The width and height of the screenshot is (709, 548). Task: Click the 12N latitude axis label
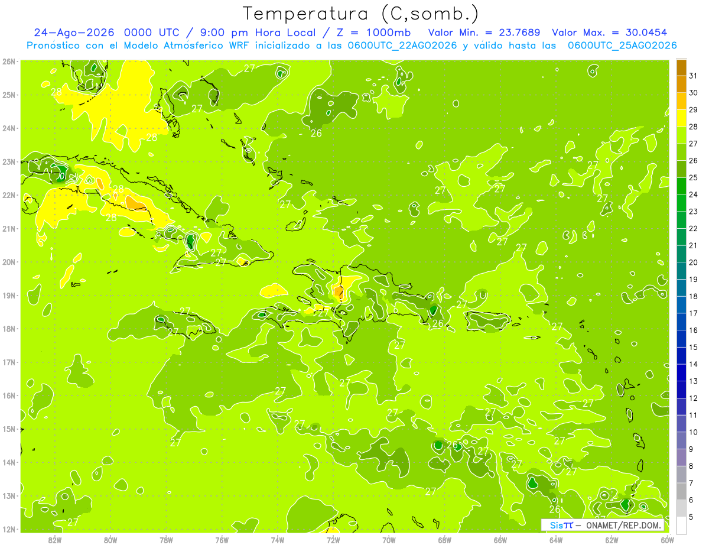point(9,529)
